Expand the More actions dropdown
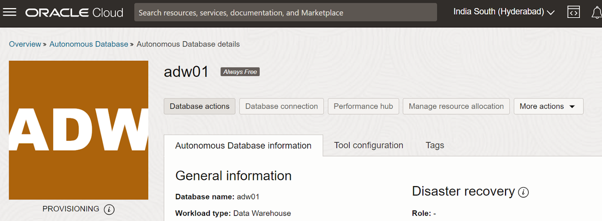 click(x=548, y=106)
